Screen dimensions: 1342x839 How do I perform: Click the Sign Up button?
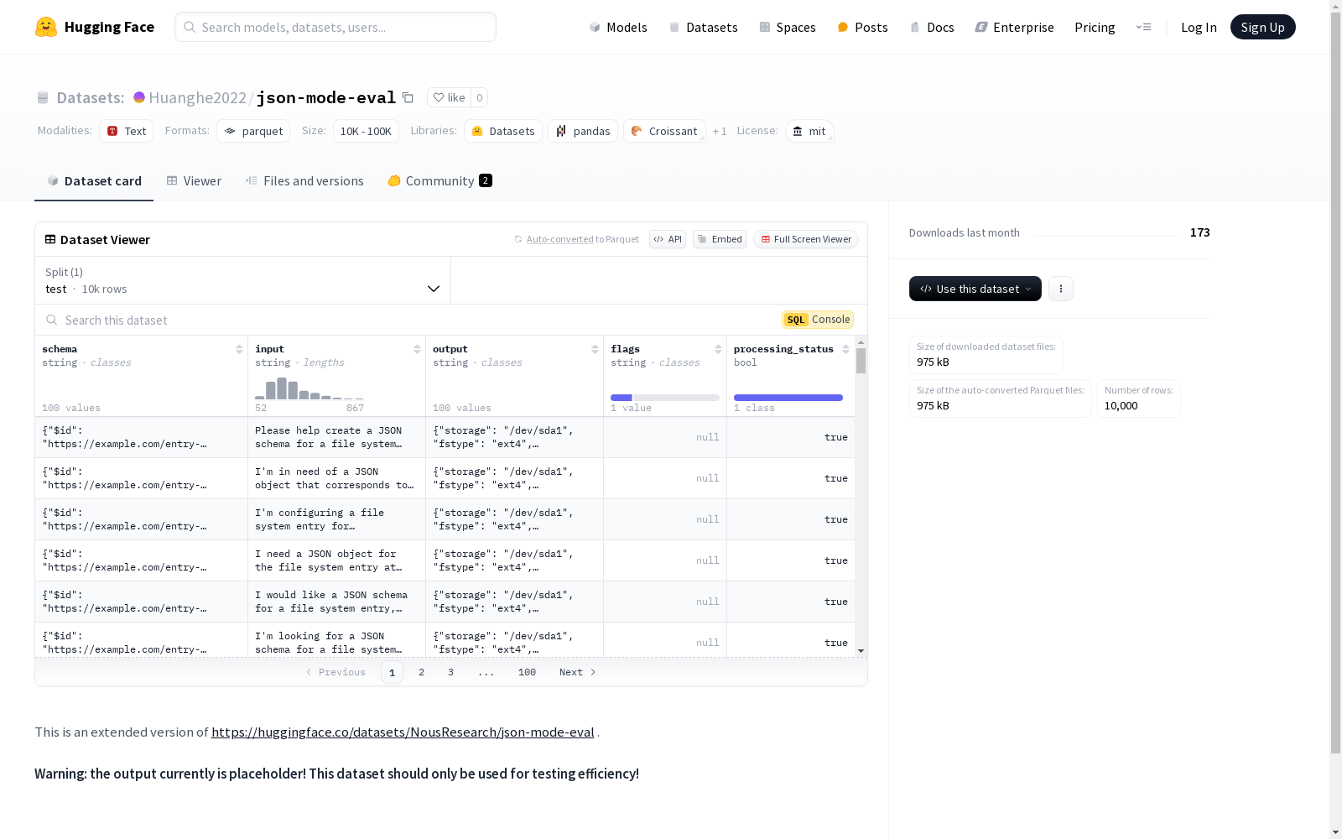1262,27
